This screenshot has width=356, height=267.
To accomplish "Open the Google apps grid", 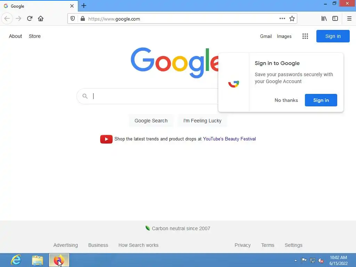I will click(x=305, y=36).
